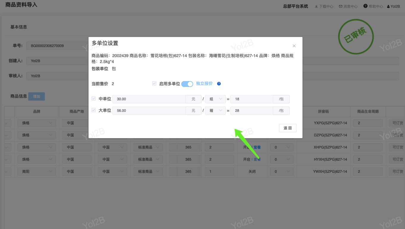Click the 独立报价 help question mark icon

coord(219,84)
